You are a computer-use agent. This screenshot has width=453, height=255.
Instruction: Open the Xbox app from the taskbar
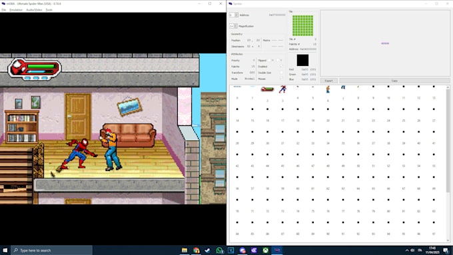[266, 250]
